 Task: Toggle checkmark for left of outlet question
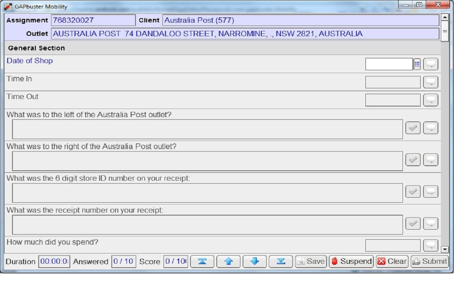[413, 128]
